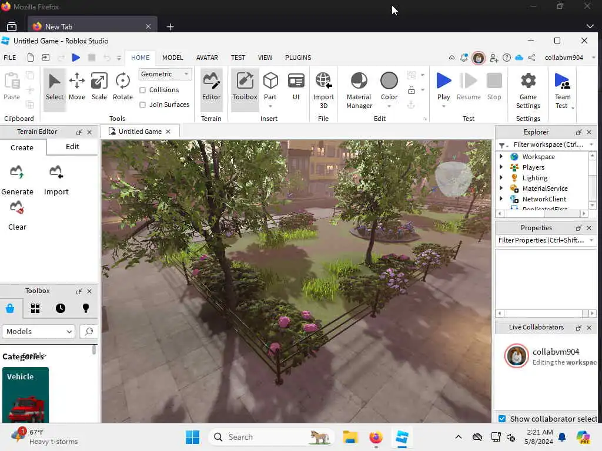
Task: Select the Move tool
Action: click(x=77, y=87)
